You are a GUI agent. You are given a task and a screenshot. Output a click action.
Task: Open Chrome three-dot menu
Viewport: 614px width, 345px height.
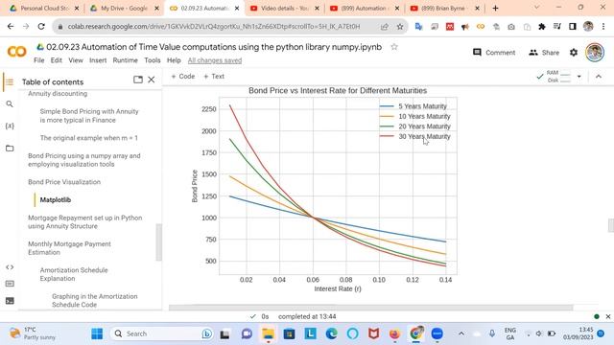pyautogui.click(x=603, y=27)
